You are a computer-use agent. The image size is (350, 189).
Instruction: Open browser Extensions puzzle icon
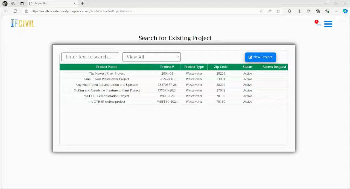coord(289,11)
